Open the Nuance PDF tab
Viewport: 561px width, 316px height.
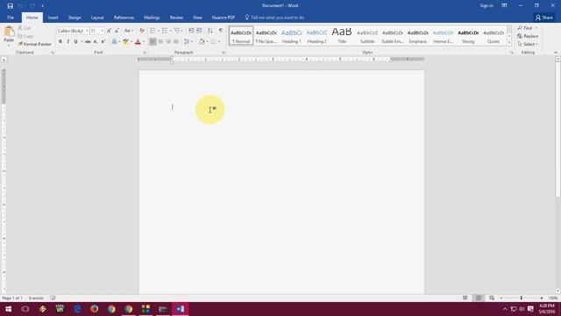click(x=224, y=18)
